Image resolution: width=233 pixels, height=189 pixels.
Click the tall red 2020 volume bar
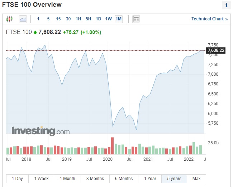[112, 146]
